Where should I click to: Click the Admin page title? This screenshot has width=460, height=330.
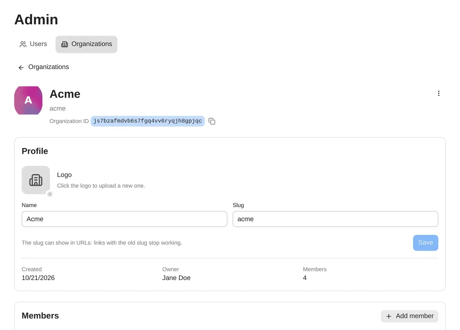(36, 19)
